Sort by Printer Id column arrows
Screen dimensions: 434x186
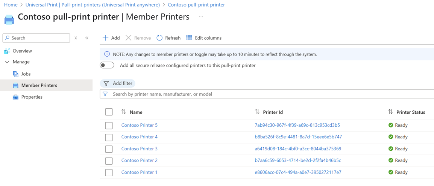point(257,112)
